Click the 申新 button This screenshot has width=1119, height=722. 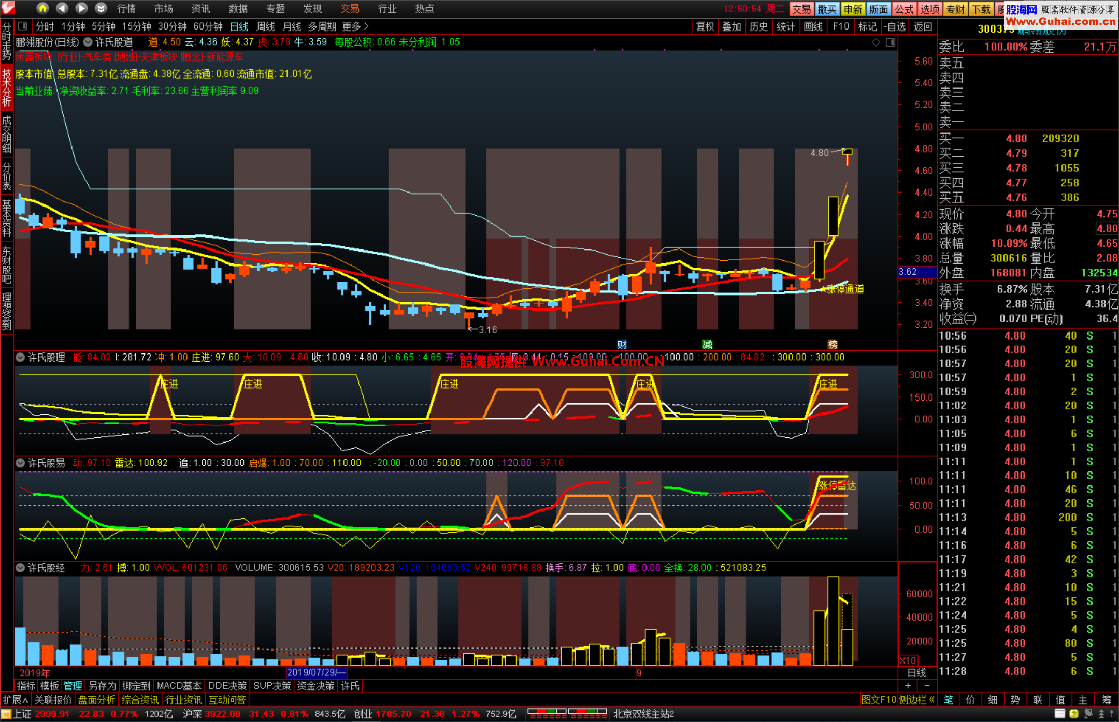coord(853,9)
